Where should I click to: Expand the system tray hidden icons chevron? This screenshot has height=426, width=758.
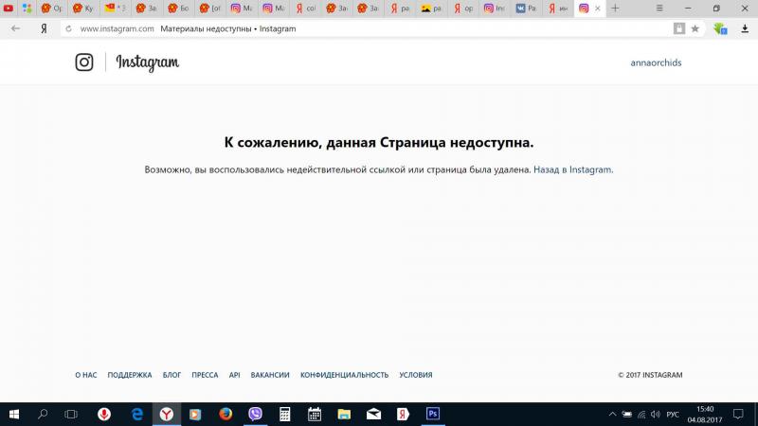click(x=613, y=415)
